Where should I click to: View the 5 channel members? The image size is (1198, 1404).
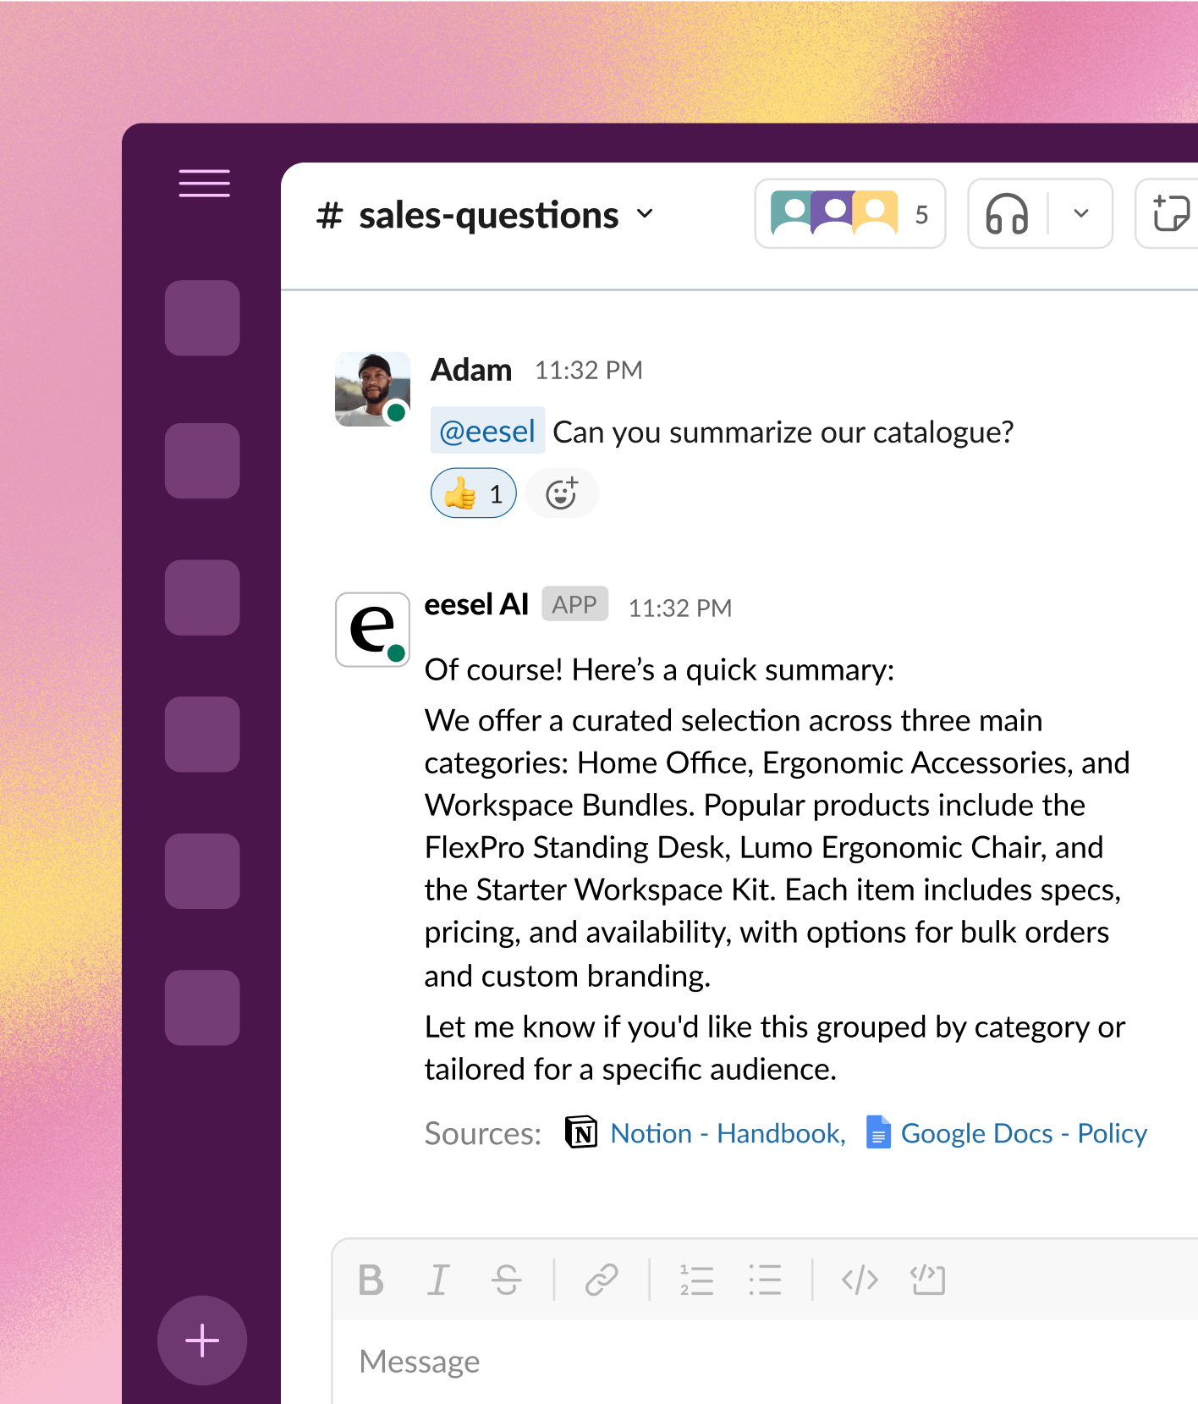[x=849, y=214]
